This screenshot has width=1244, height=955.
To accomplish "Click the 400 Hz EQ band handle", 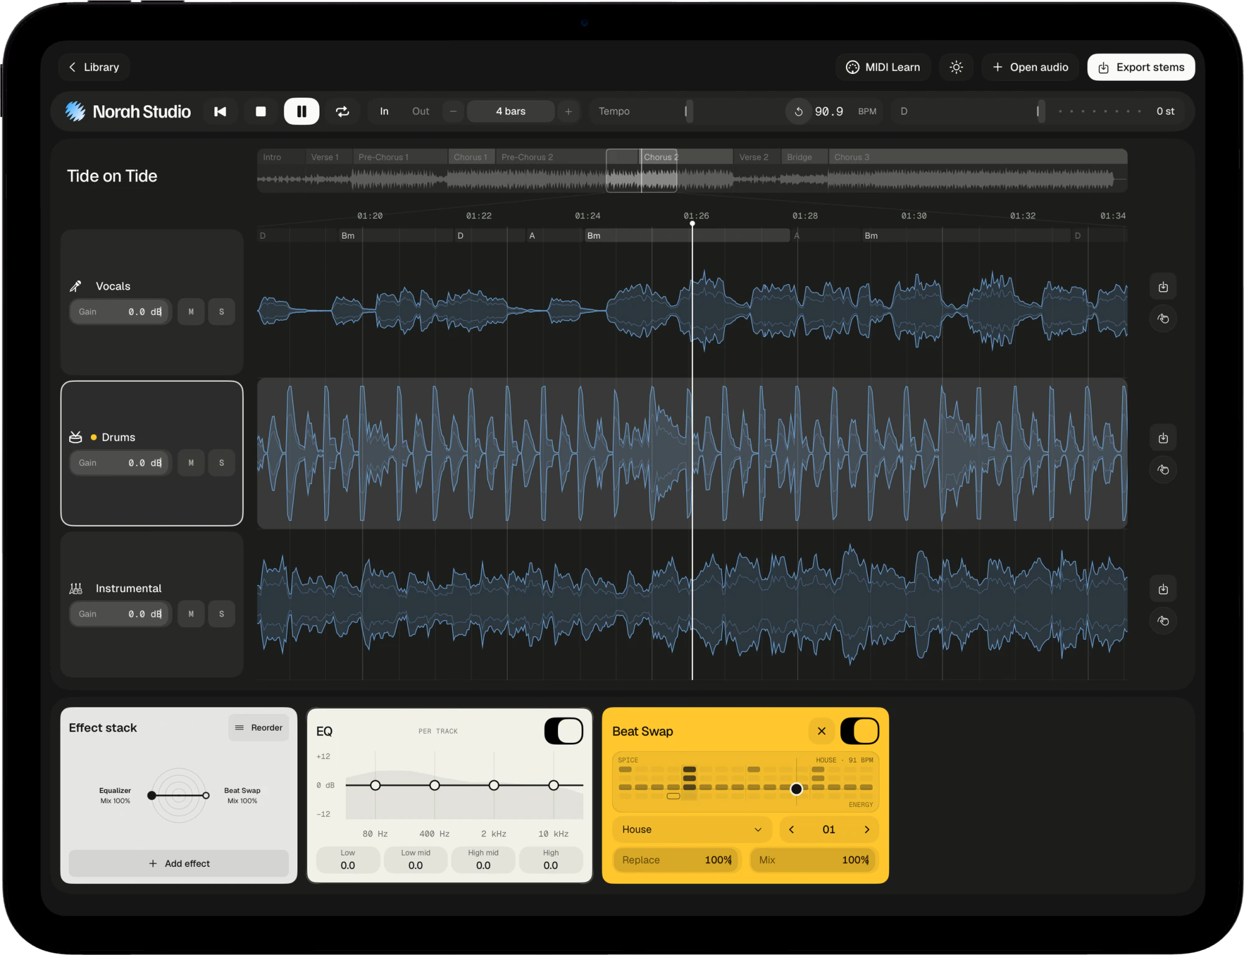I will [435, 785].
